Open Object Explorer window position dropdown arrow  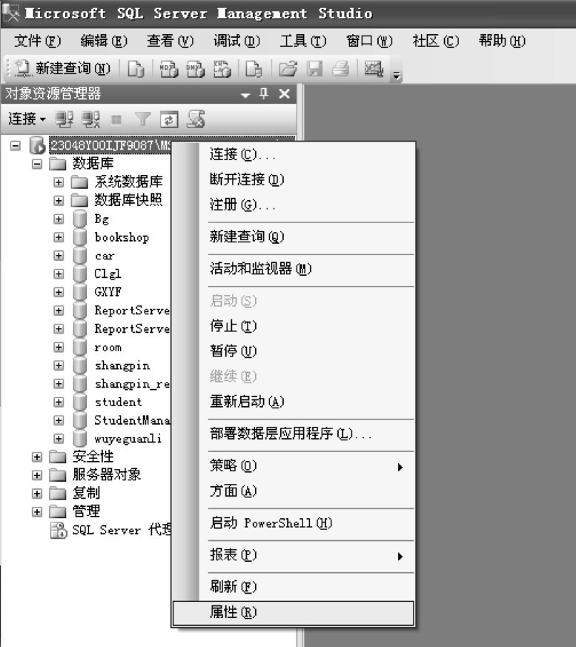[x=245, y=95]
